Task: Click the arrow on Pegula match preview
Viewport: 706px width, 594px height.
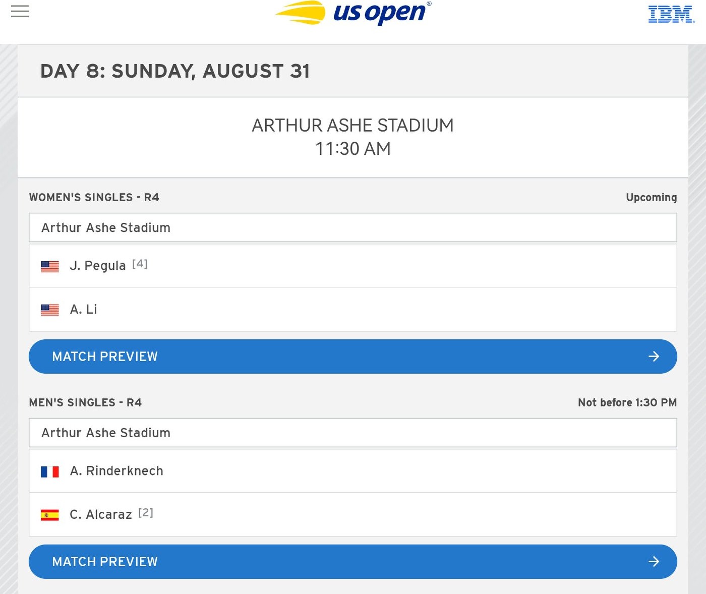Action: (654, 357)
